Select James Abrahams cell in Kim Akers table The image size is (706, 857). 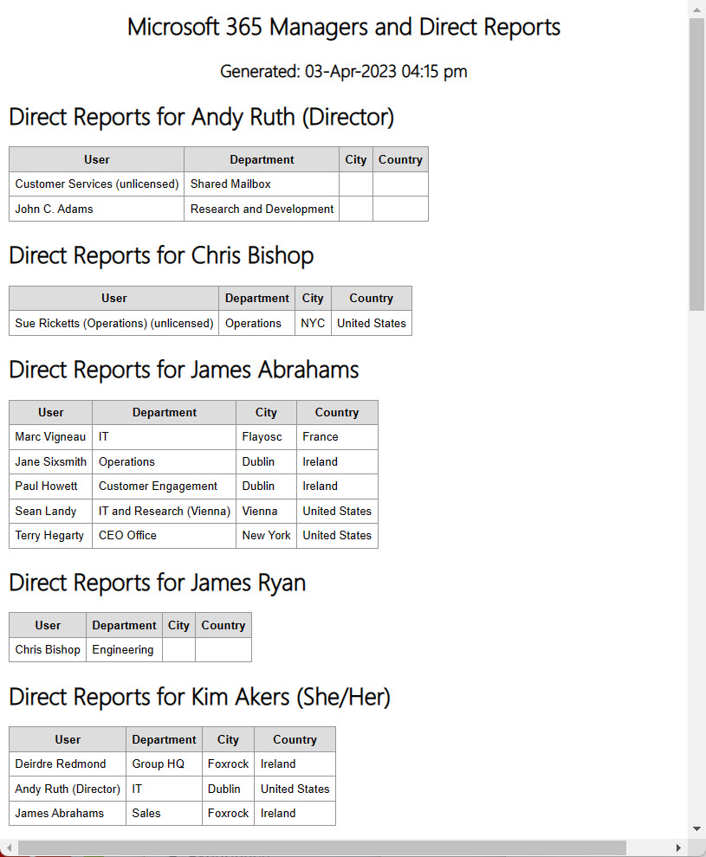click(68, 813)
